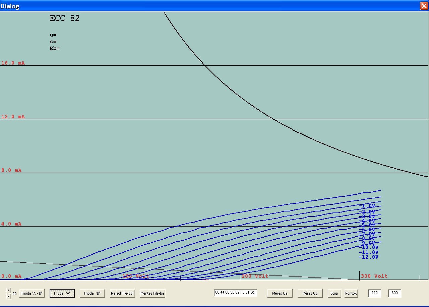The width and height of the screenshot is (429, 307).
Task: Click the 300 Volt axis label
Action: point(374,276)
